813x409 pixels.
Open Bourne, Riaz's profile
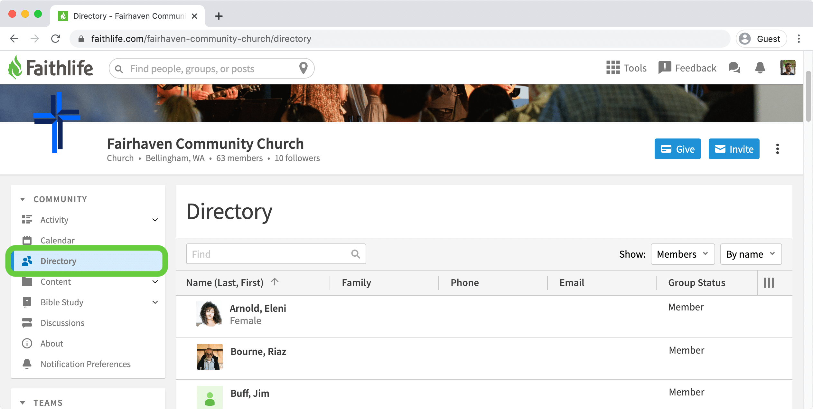click(258, 351)
